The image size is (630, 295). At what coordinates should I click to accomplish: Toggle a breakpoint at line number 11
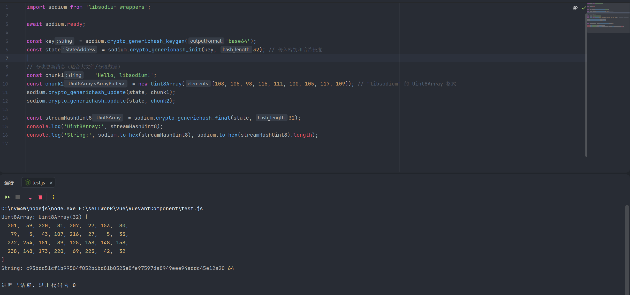pos(5,92)
